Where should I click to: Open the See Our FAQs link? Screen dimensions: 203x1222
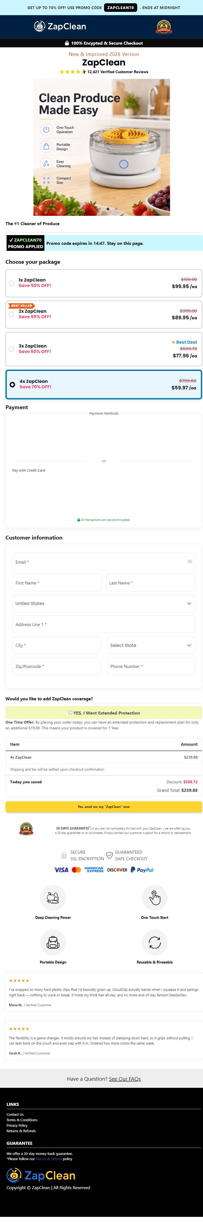click(x=125, y=1079)
